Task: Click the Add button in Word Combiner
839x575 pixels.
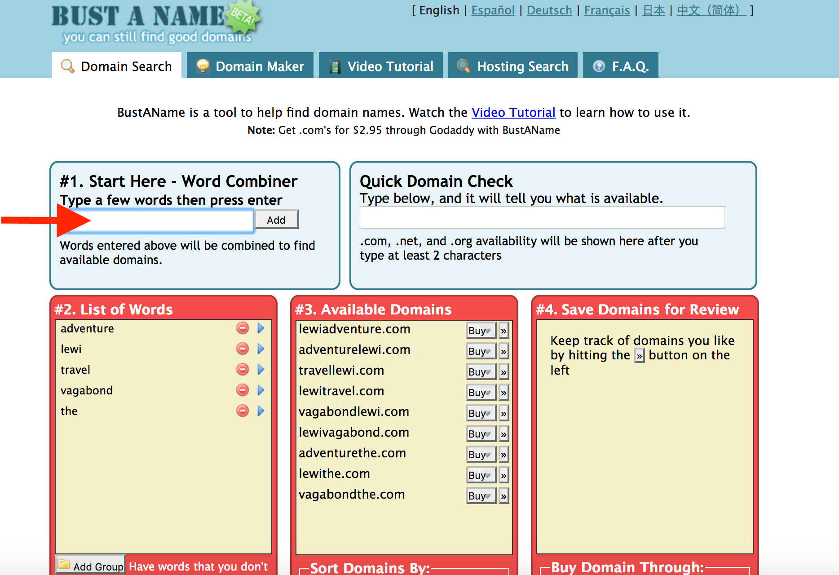Action: pos(276,220)
